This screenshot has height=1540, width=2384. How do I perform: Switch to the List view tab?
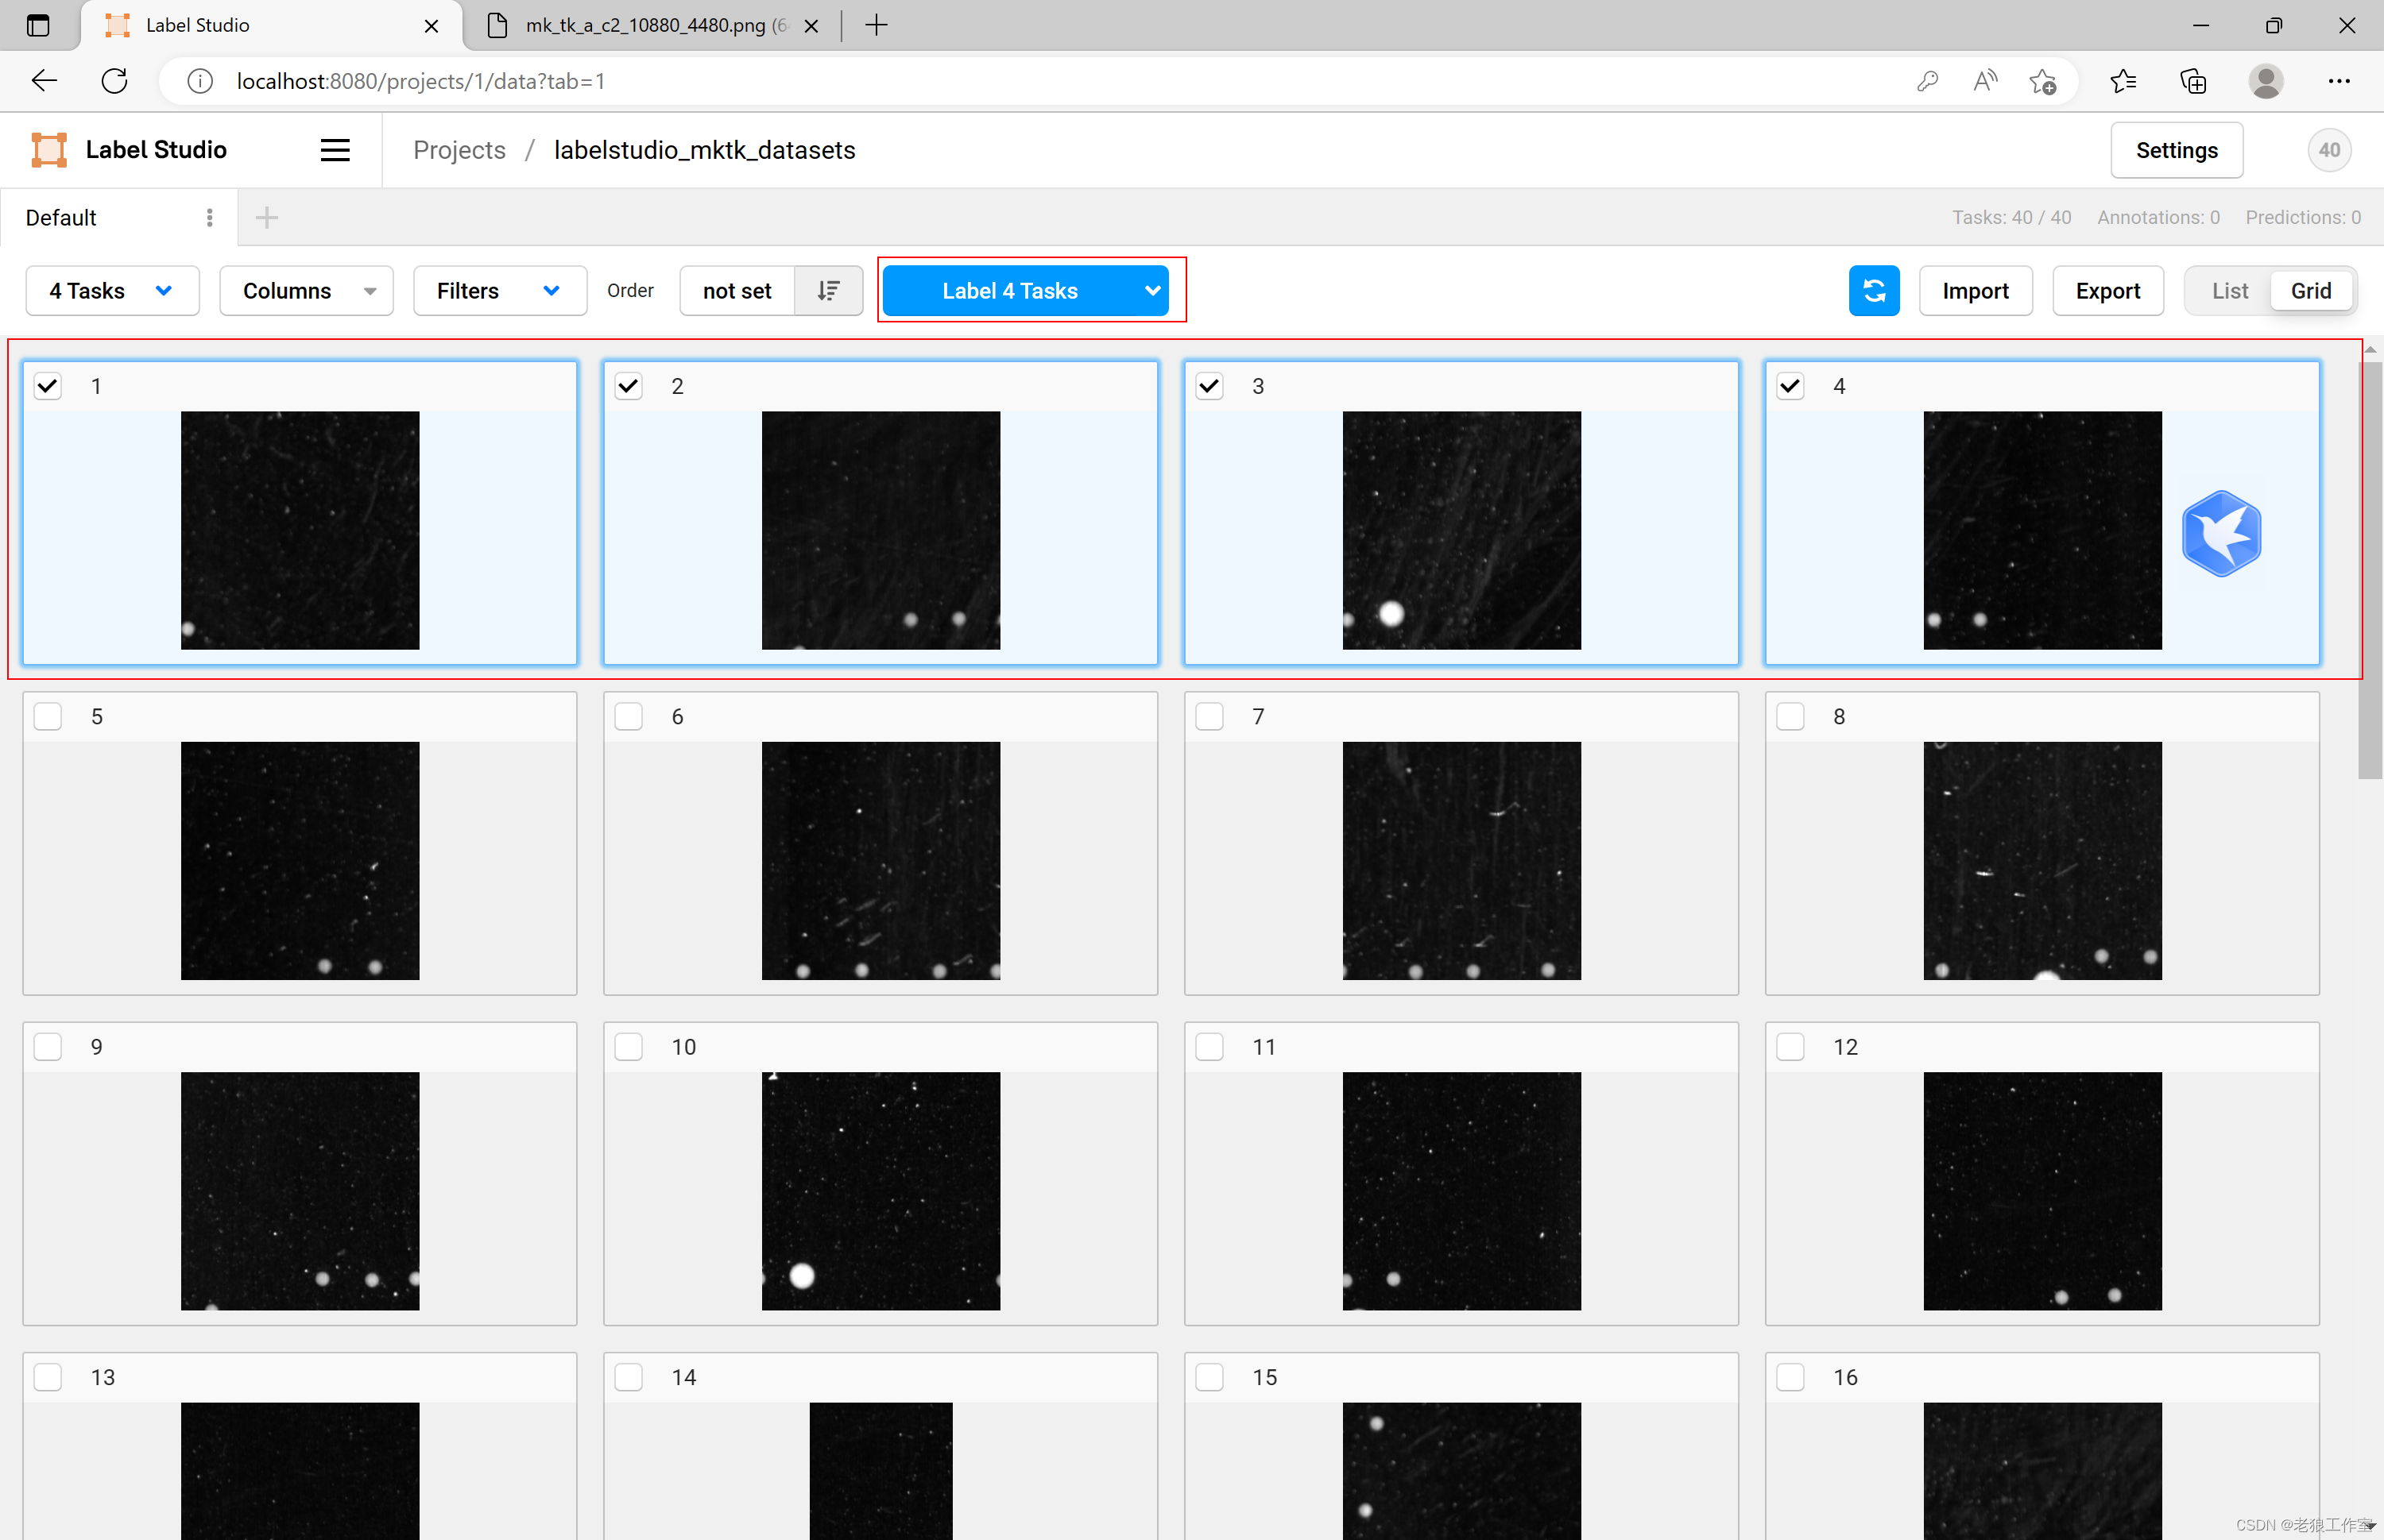point(2229,290)
